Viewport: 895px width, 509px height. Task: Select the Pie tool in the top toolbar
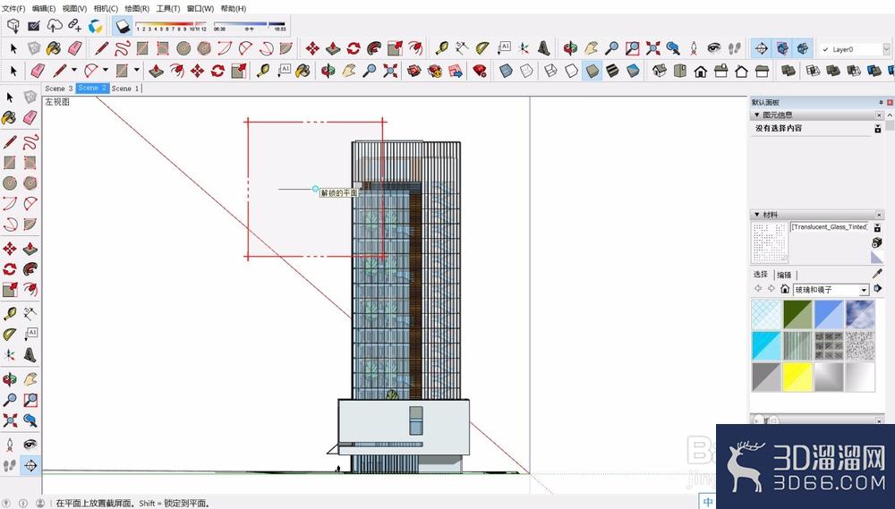pos(286,48)
